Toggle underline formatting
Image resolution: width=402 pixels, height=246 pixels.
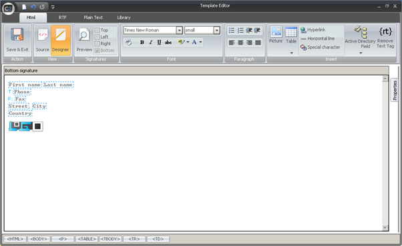[x=159, y=42]
